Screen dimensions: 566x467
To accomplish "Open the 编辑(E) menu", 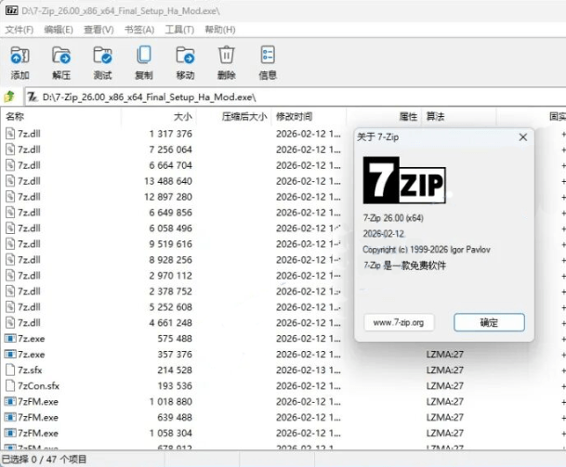I will pyautogui.click(x=59, y=30).
